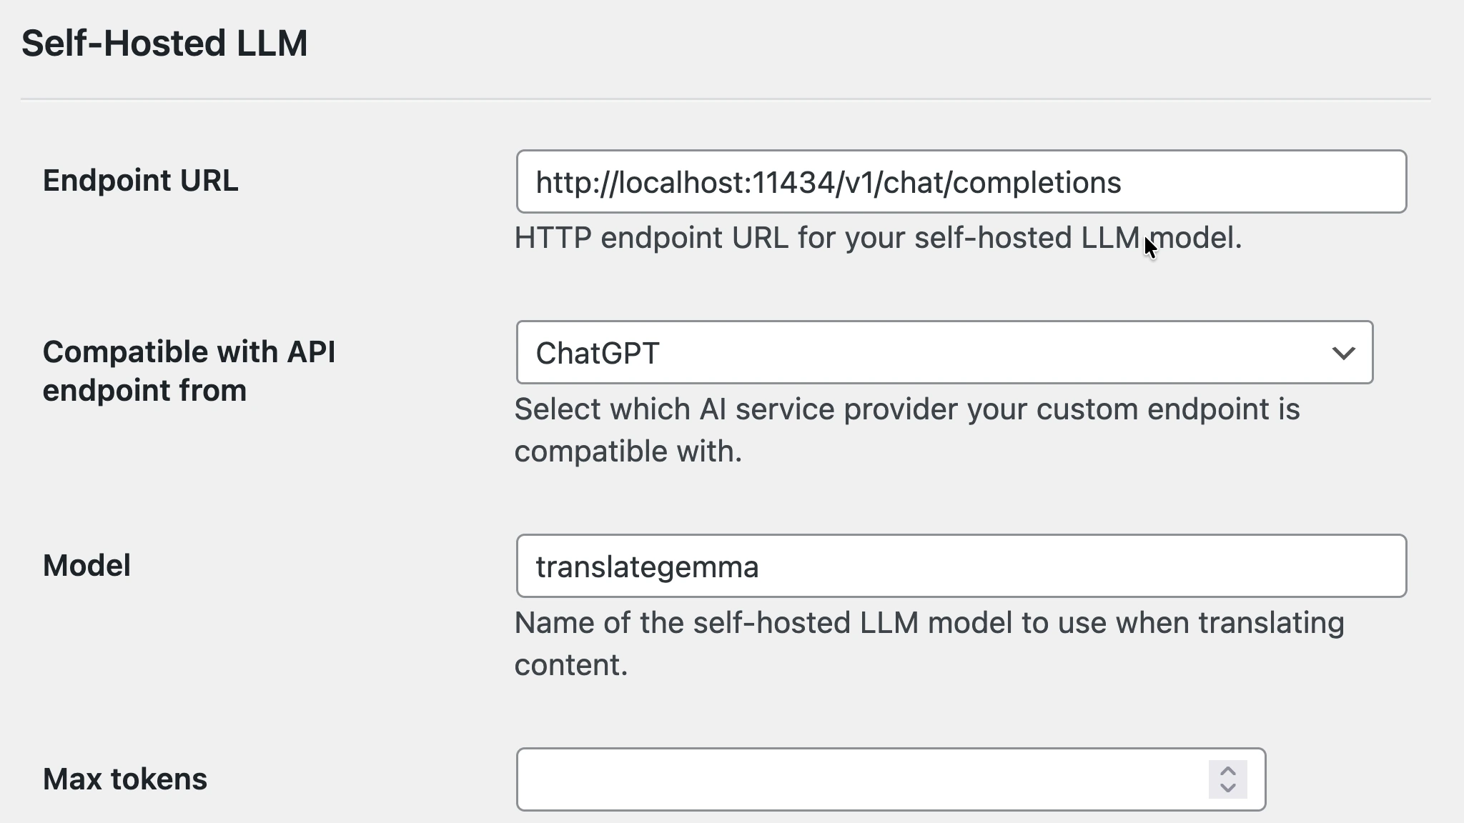
Task: Click the Self-Hosted LLM heading
Action: [164, 43]
